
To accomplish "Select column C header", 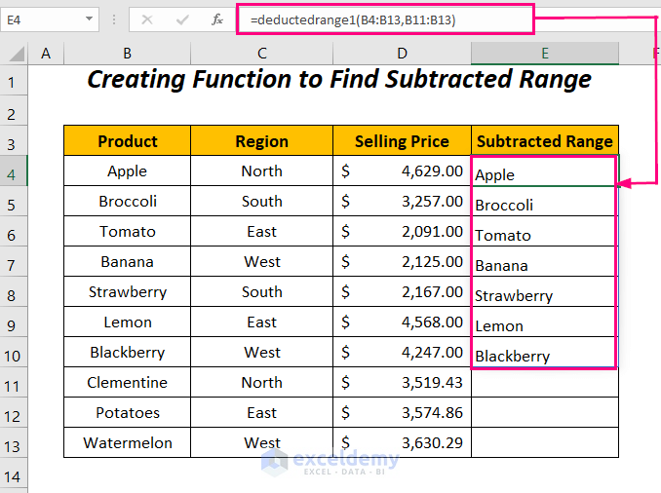I will 262,54.
